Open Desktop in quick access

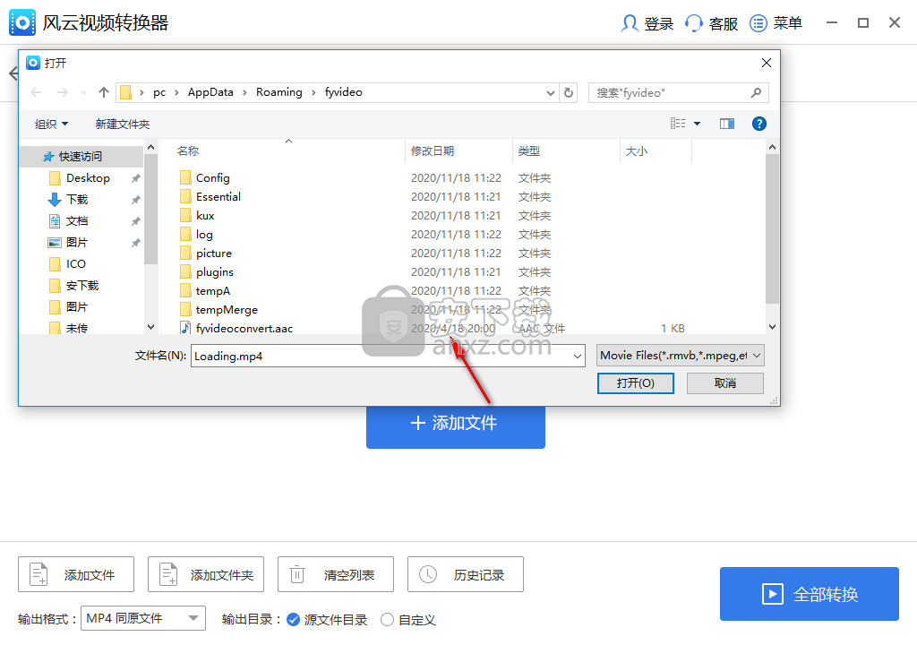tap(88, 178)
